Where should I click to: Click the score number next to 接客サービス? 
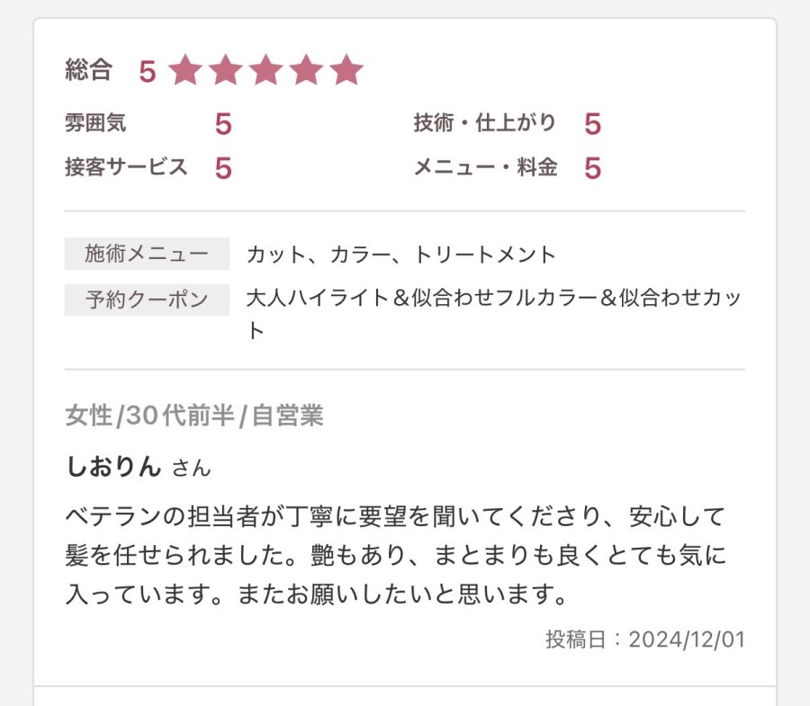tap(223, 168)
